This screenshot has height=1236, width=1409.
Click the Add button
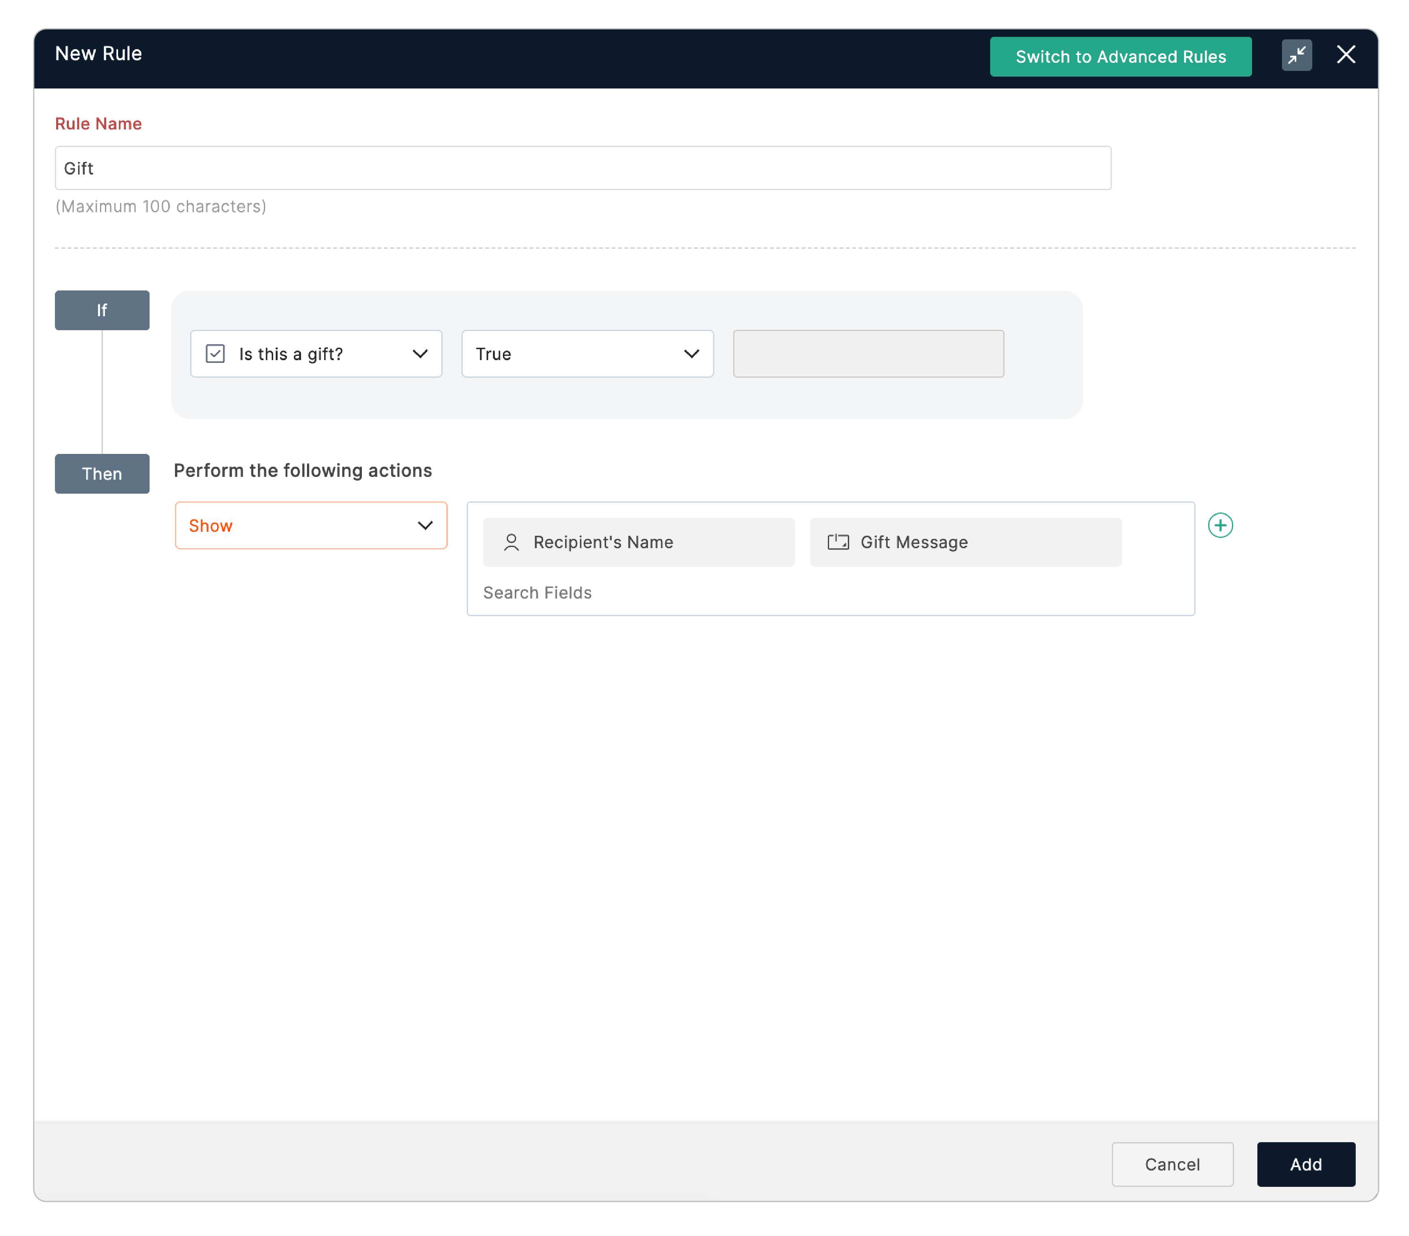pos(1306,1163)
